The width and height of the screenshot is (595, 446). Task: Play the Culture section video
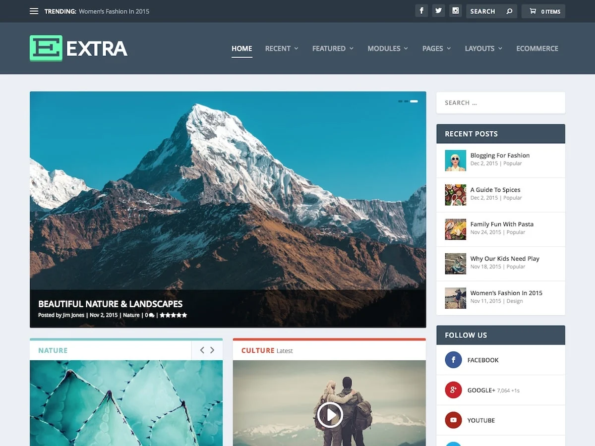[x=330, y=415]
